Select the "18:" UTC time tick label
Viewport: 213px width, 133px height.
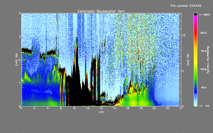(x=141, y=108)
